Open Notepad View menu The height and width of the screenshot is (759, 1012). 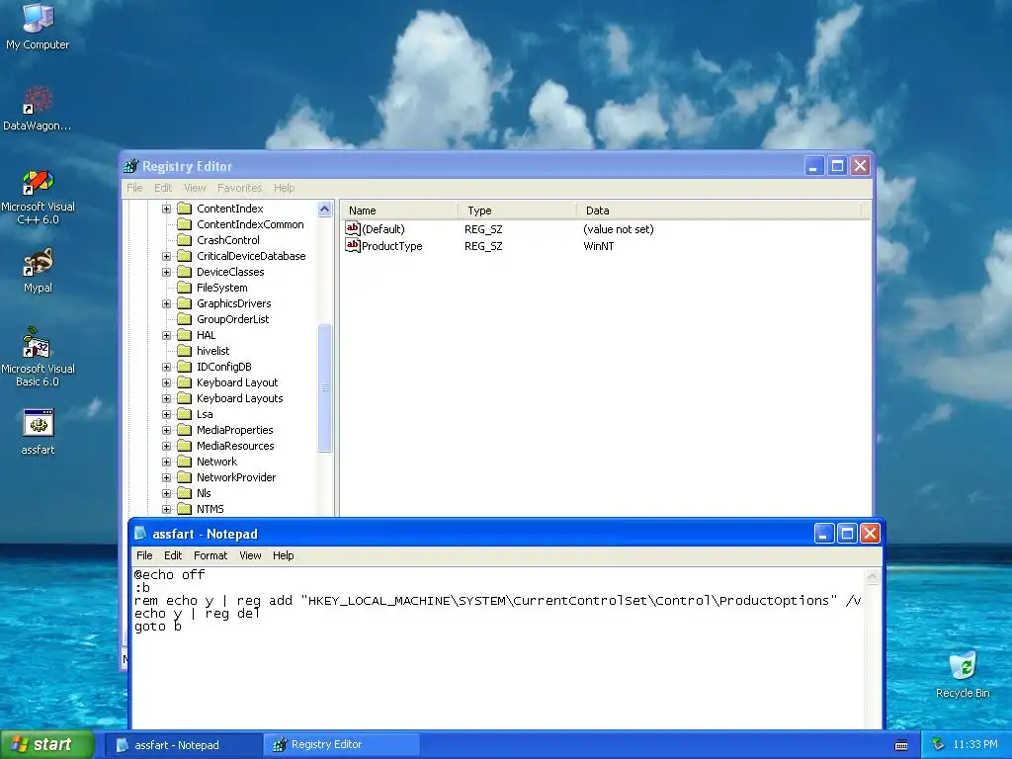[250, 555]
